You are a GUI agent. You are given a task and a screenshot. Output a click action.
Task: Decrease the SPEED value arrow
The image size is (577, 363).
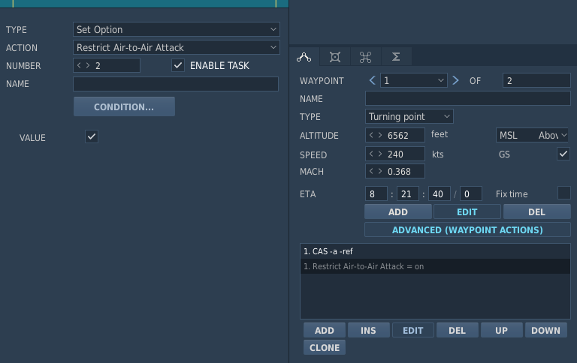pos(371,154)
